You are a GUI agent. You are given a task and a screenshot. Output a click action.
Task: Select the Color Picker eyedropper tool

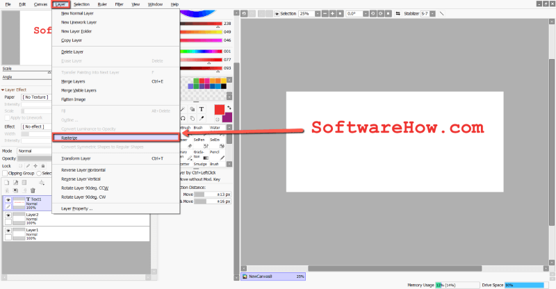tap(202, 118)
